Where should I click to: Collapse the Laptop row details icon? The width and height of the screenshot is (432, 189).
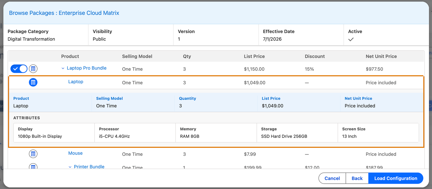tap(33, 82)
